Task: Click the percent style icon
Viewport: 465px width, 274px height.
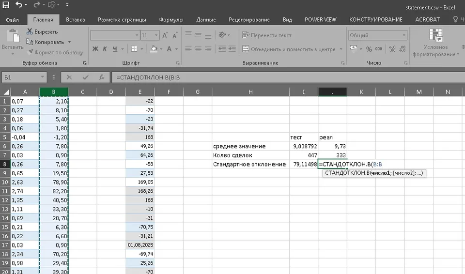Action: [369, 49]
